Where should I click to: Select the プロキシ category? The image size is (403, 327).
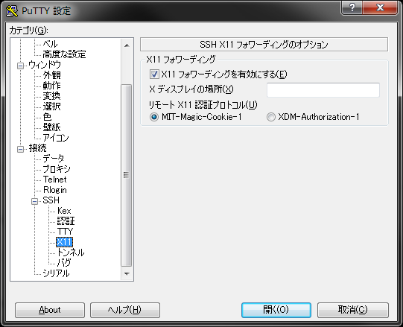coord(57,169)
